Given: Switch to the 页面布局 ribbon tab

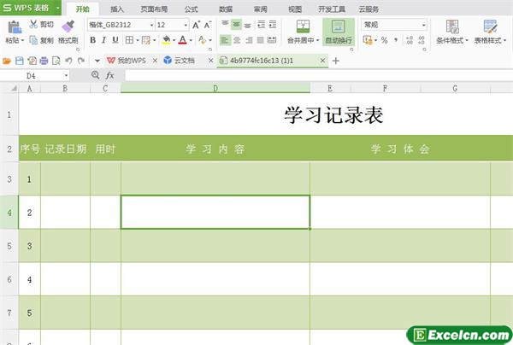Looking at the screenshot, I should point(154,9).
